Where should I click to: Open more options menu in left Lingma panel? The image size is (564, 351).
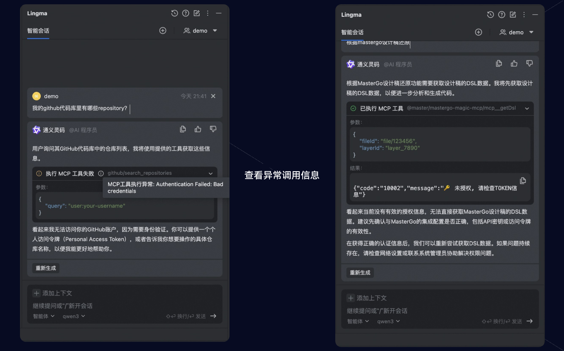[208, 13]
